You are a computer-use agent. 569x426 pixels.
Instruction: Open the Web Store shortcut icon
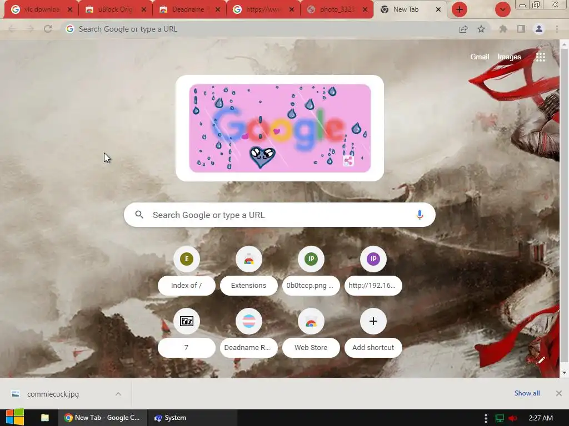coord(311,321)
